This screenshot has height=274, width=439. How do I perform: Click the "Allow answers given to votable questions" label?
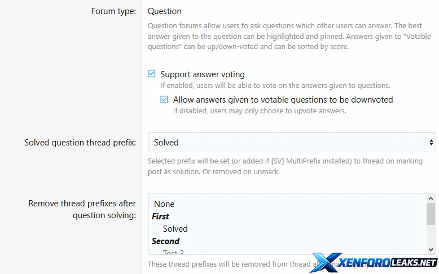coord(283,100)
